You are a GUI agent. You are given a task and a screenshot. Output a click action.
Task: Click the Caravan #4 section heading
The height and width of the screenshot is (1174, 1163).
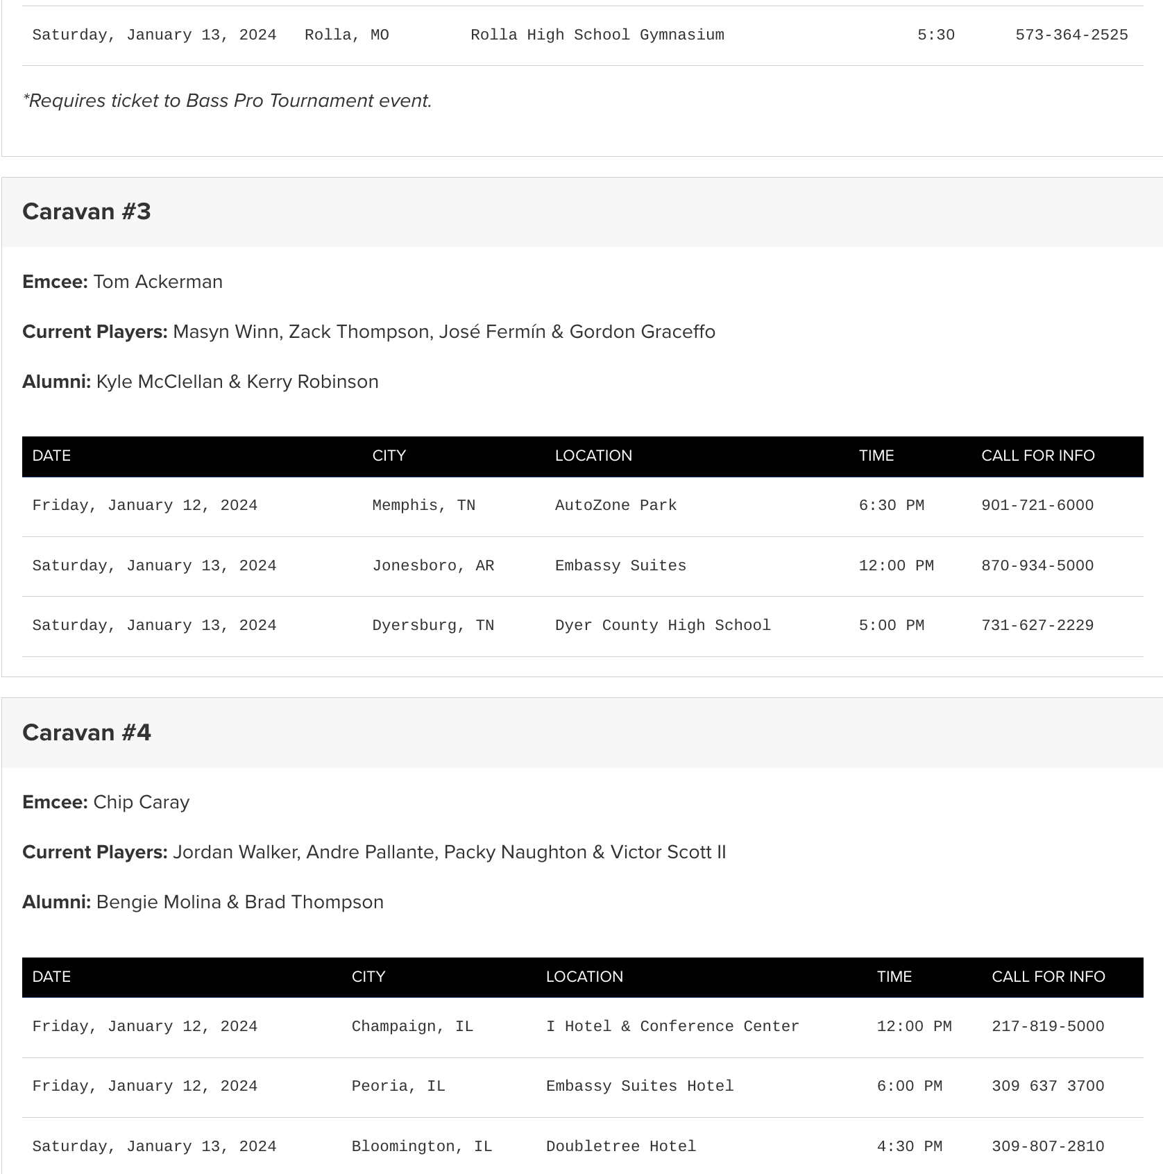click(87, 733)
